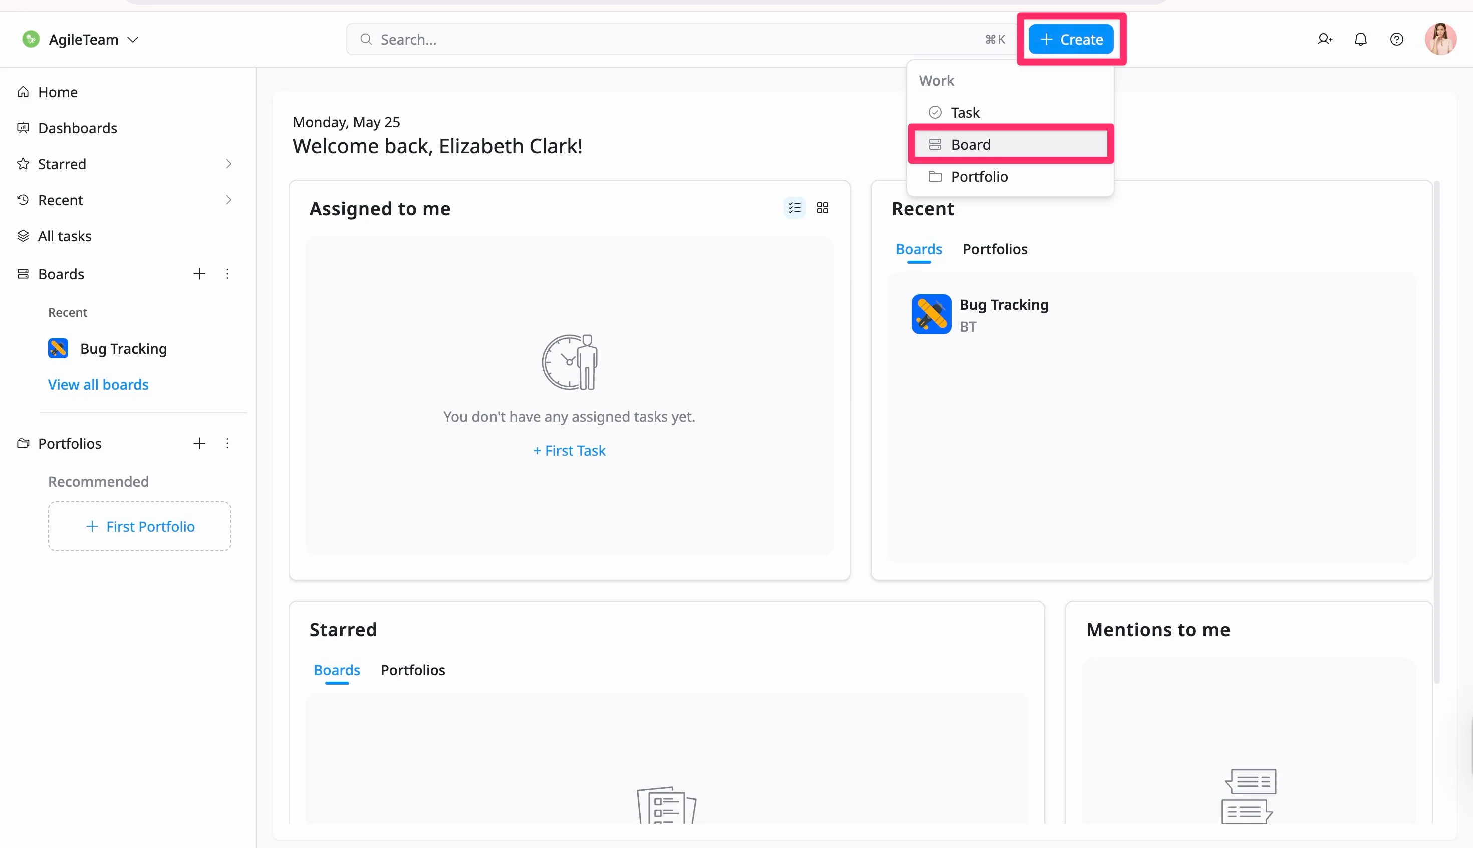
Task: Add a new board with plus icon
Action: pyautogui.click(x=199, y=274)
